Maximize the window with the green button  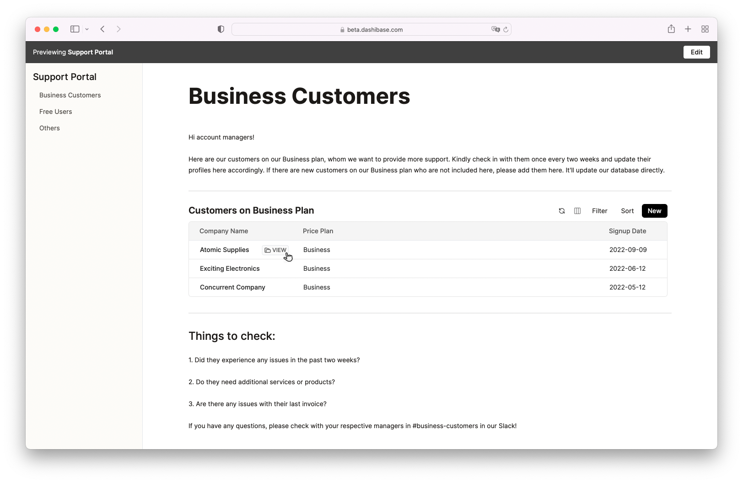click(56, 29)
